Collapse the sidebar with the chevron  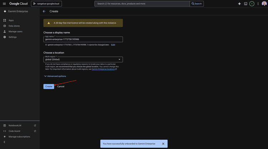pyautogui.click(x=4, y=142)
